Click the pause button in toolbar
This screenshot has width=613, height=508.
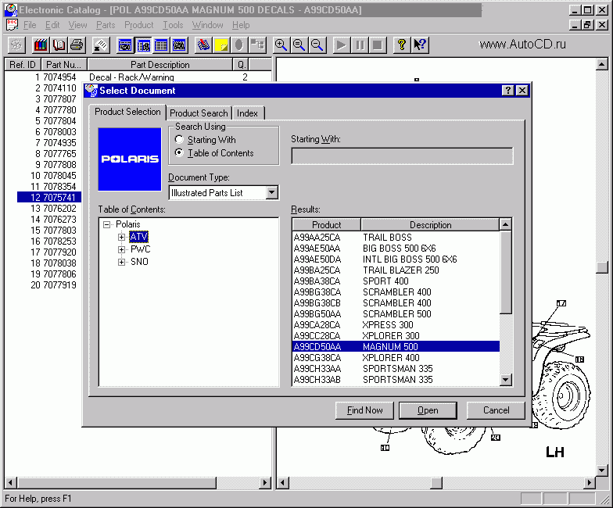(360, 45)
